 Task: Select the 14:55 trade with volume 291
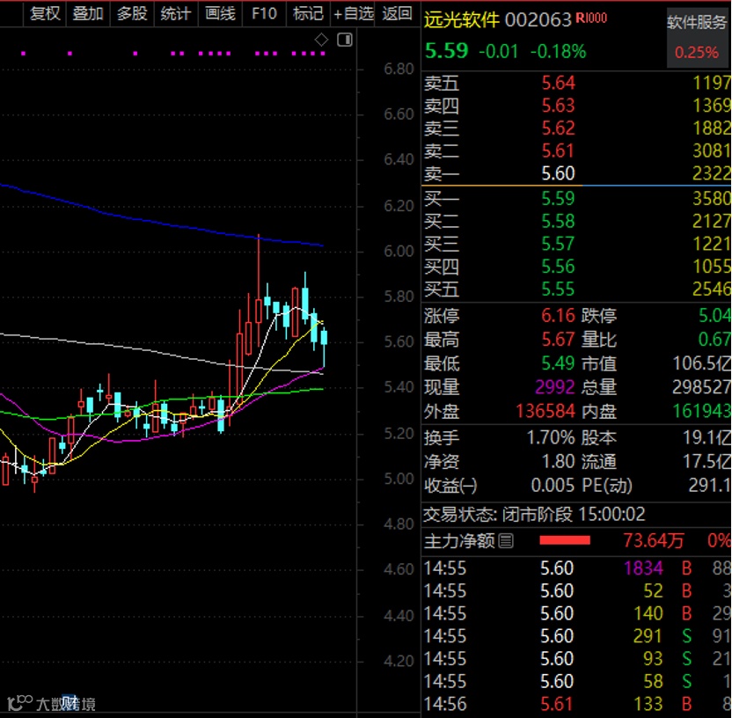[576, 636]
